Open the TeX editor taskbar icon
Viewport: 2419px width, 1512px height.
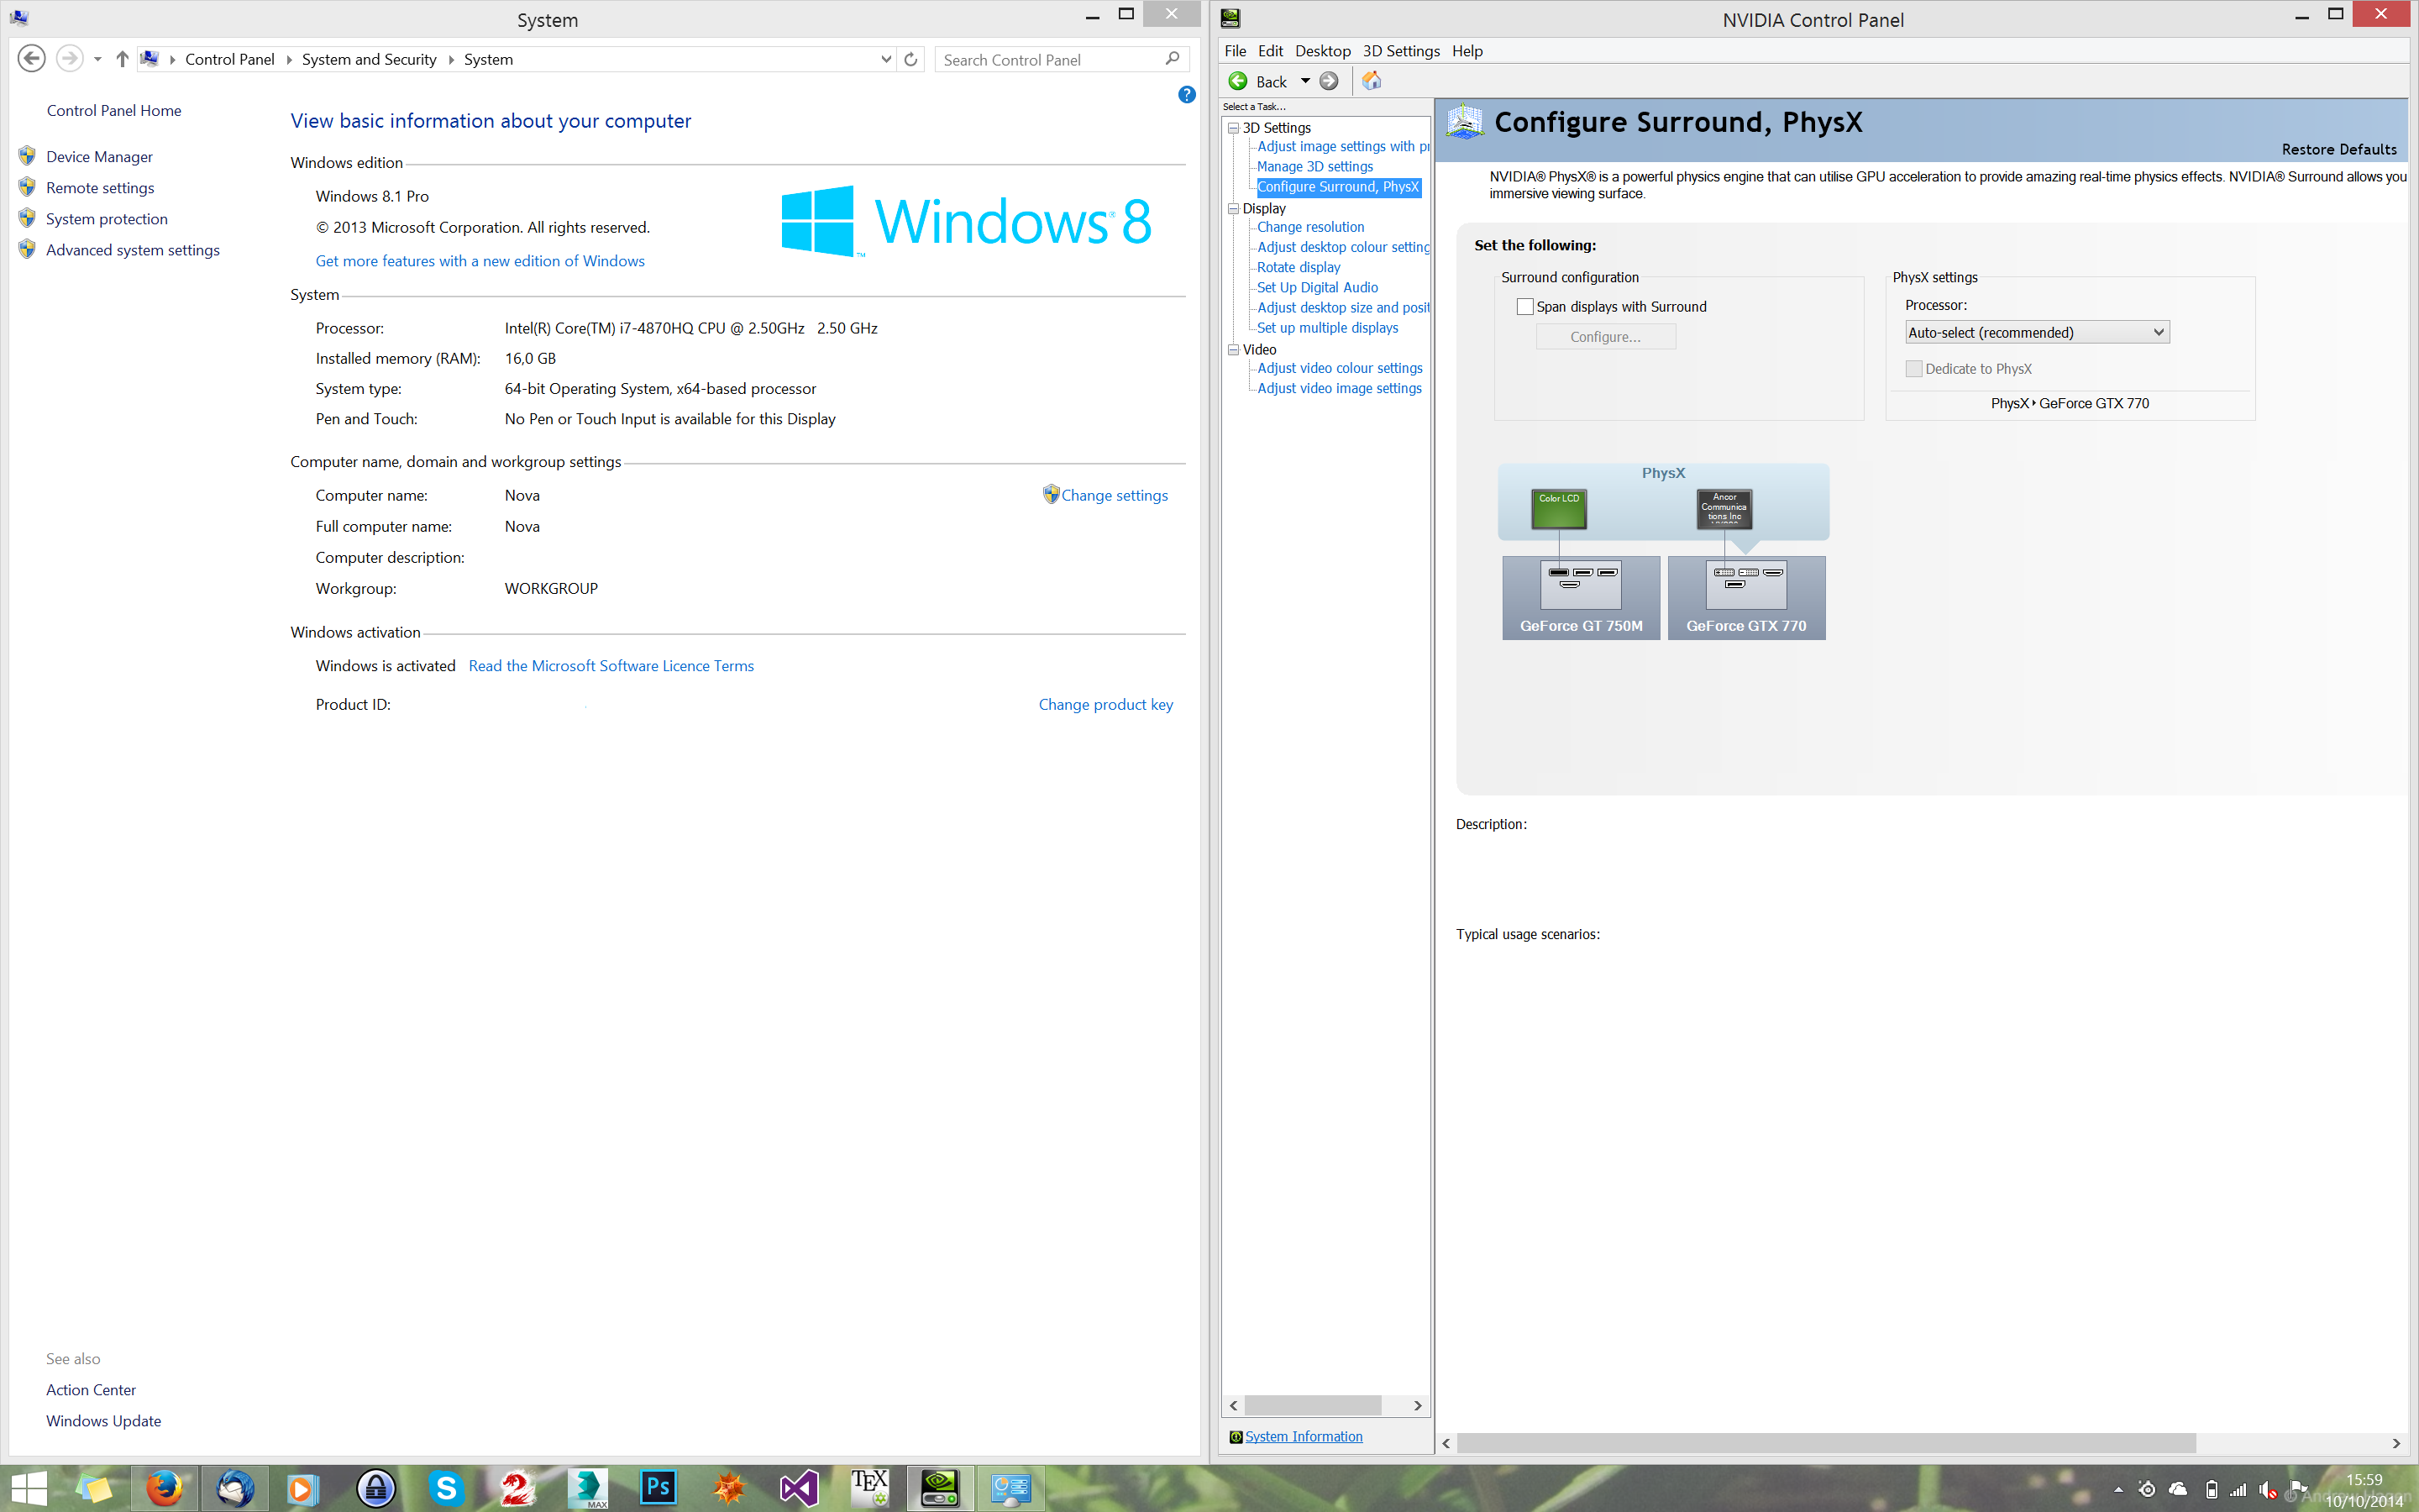(x=869, y=1488)
